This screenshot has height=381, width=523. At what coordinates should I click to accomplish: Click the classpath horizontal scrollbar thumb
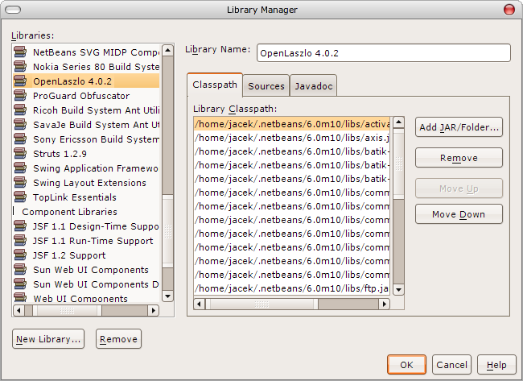tap(261, 304)
